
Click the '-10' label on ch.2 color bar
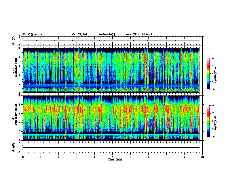pos(213,137)
